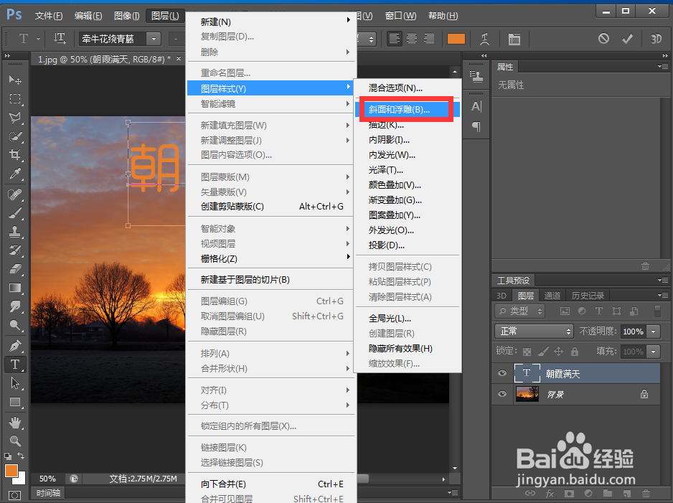Click the 背景 layer thumbnail
This screenshot has height=503, width=673.
[x=527, y=394]
